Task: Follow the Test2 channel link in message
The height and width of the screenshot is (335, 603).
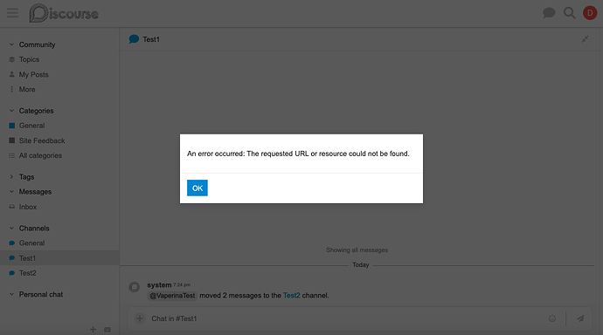Action: (292, 296)
